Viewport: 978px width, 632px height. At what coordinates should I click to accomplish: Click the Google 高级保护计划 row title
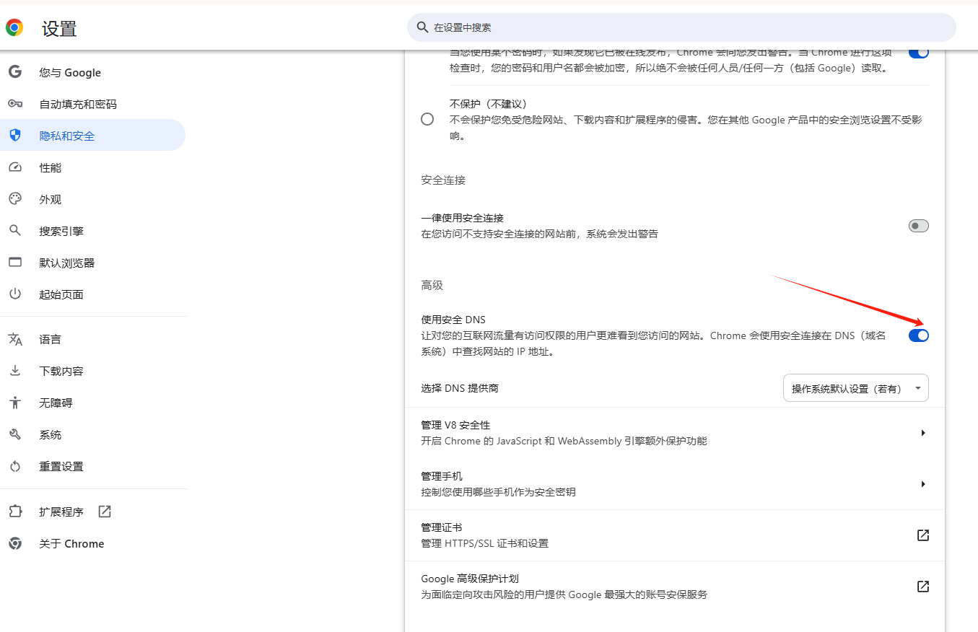(x=470, y=579)
